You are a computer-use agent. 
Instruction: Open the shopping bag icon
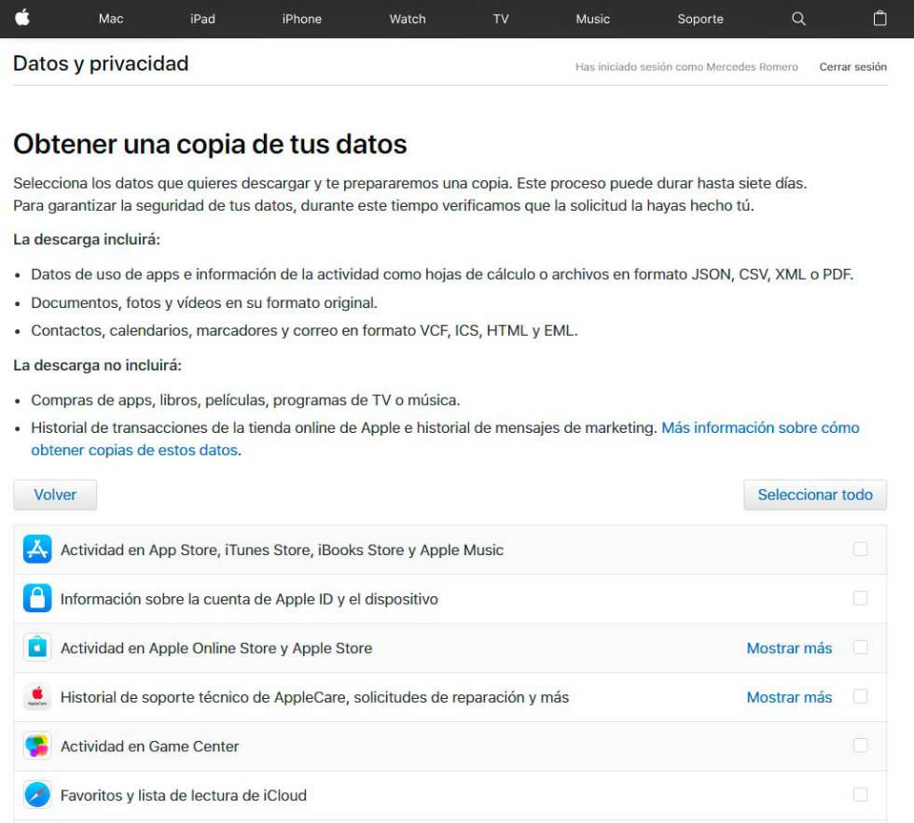(879, 19)
